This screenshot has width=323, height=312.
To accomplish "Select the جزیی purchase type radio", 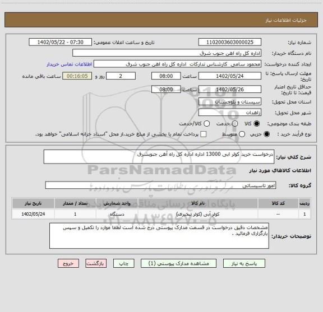I will (266, 134).
